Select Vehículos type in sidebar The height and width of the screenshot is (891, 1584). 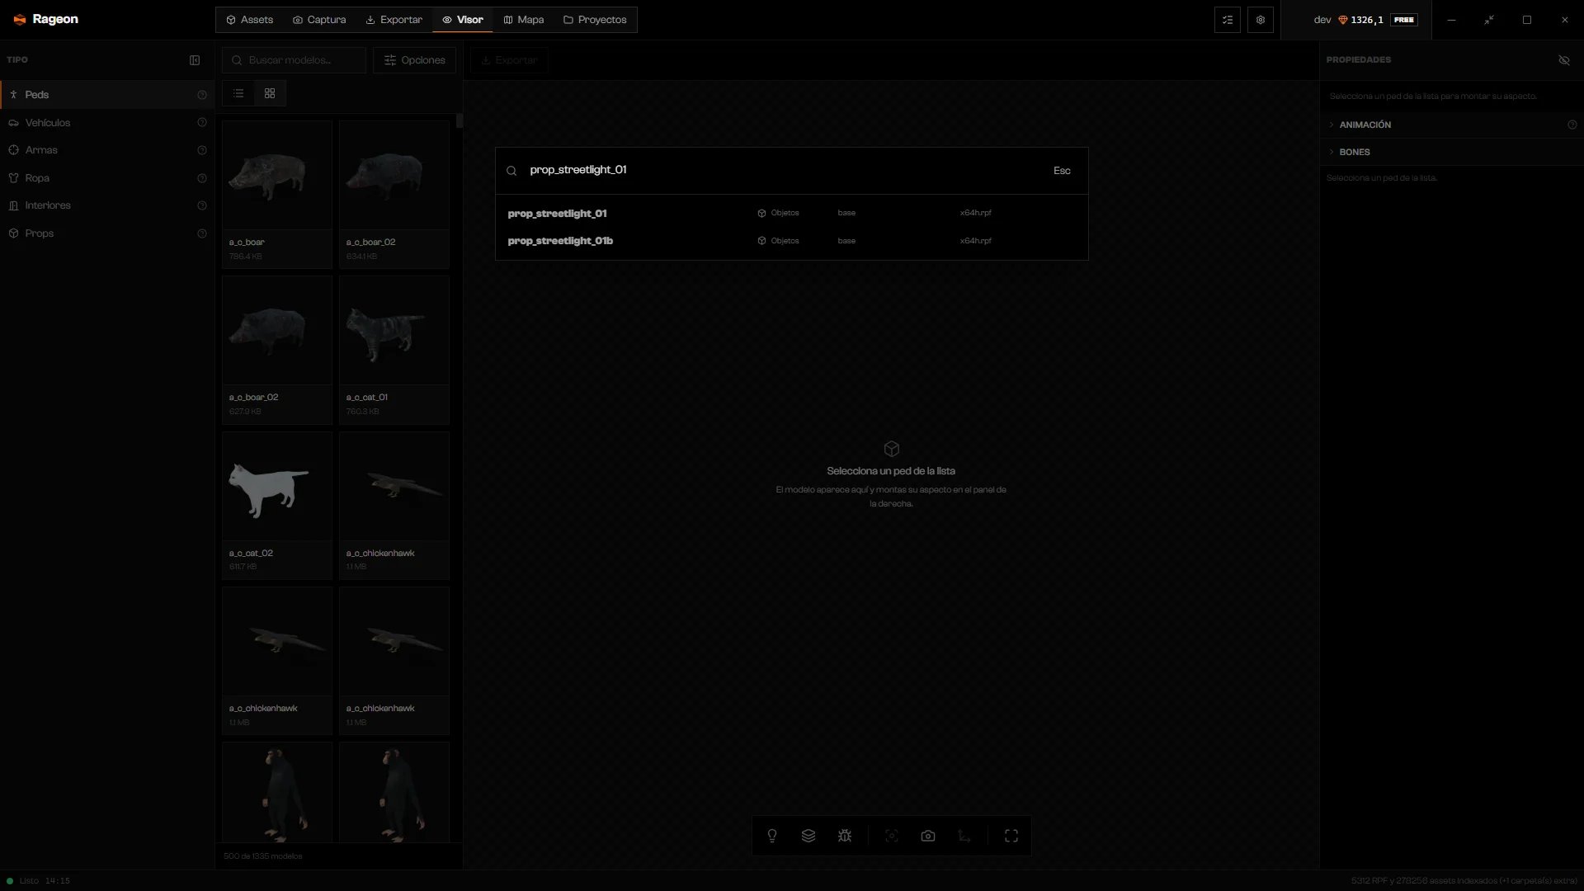tap(107, 123)
